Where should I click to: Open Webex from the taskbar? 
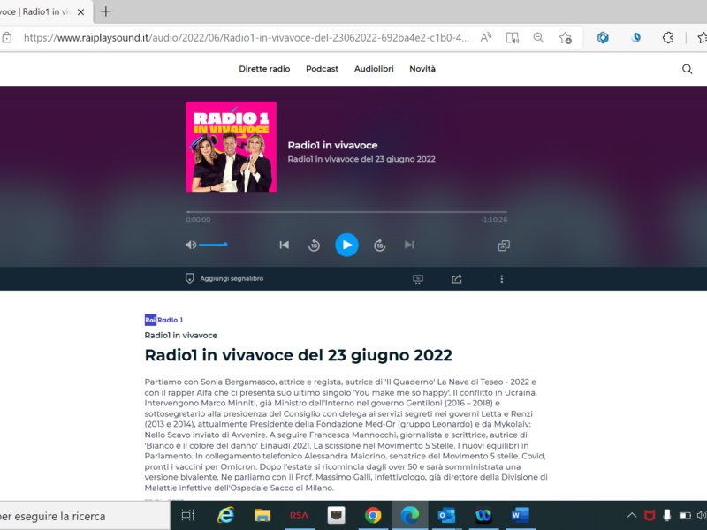coord(483,515)
